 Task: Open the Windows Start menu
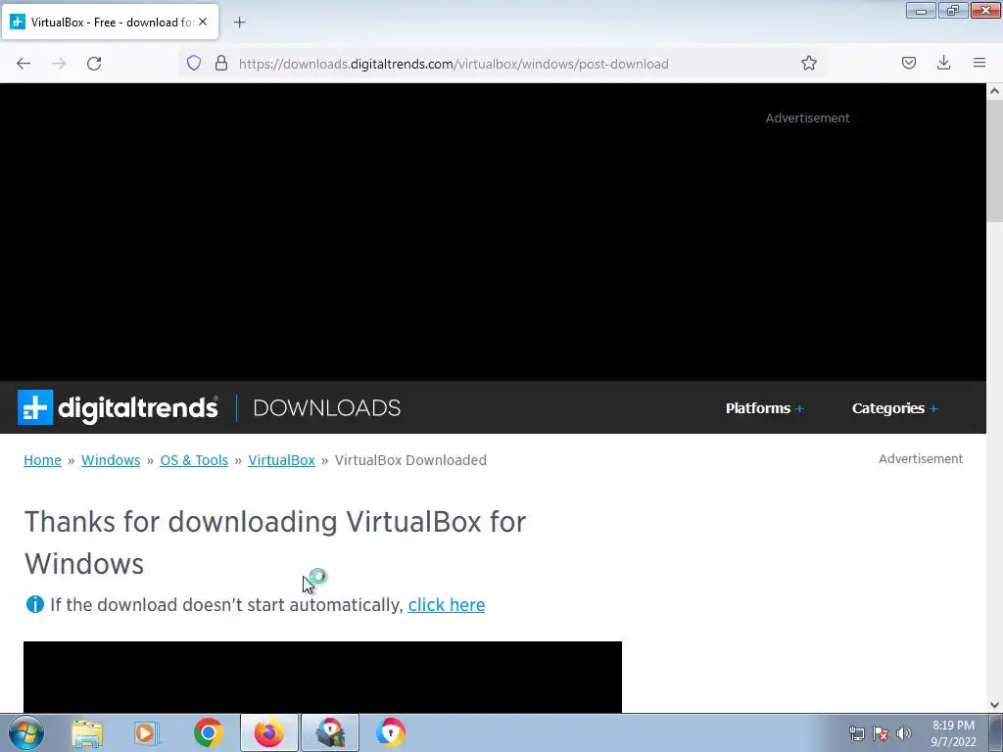(x=25, y=732)
